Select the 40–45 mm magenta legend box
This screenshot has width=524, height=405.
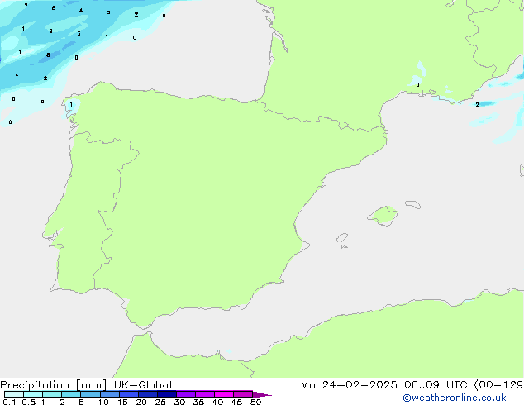(224, 394)
